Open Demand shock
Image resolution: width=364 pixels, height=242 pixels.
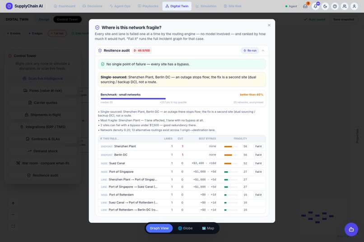(43, 151)
